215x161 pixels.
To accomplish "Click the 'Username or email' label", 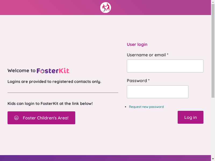I will tap(146, 55).
